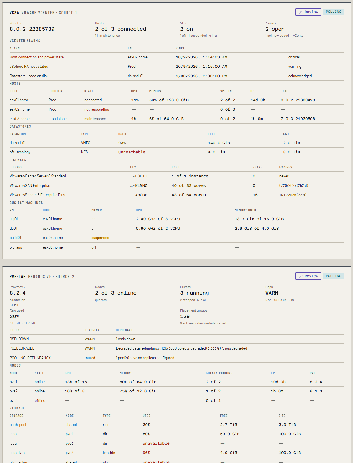Click placement groups count '129'

coord(185,316)
